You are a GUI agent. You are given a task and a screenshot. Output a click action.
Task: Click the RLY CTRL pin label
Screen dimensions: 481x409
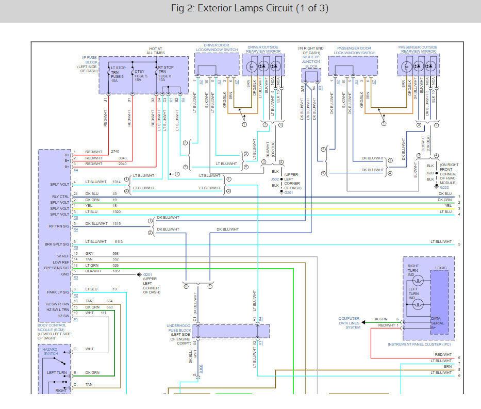click(60, 197)
